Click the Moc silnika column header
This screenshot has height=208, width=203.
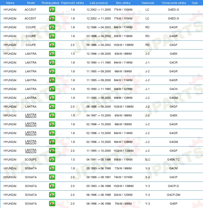pyautogui.click(x=123, y=3)
